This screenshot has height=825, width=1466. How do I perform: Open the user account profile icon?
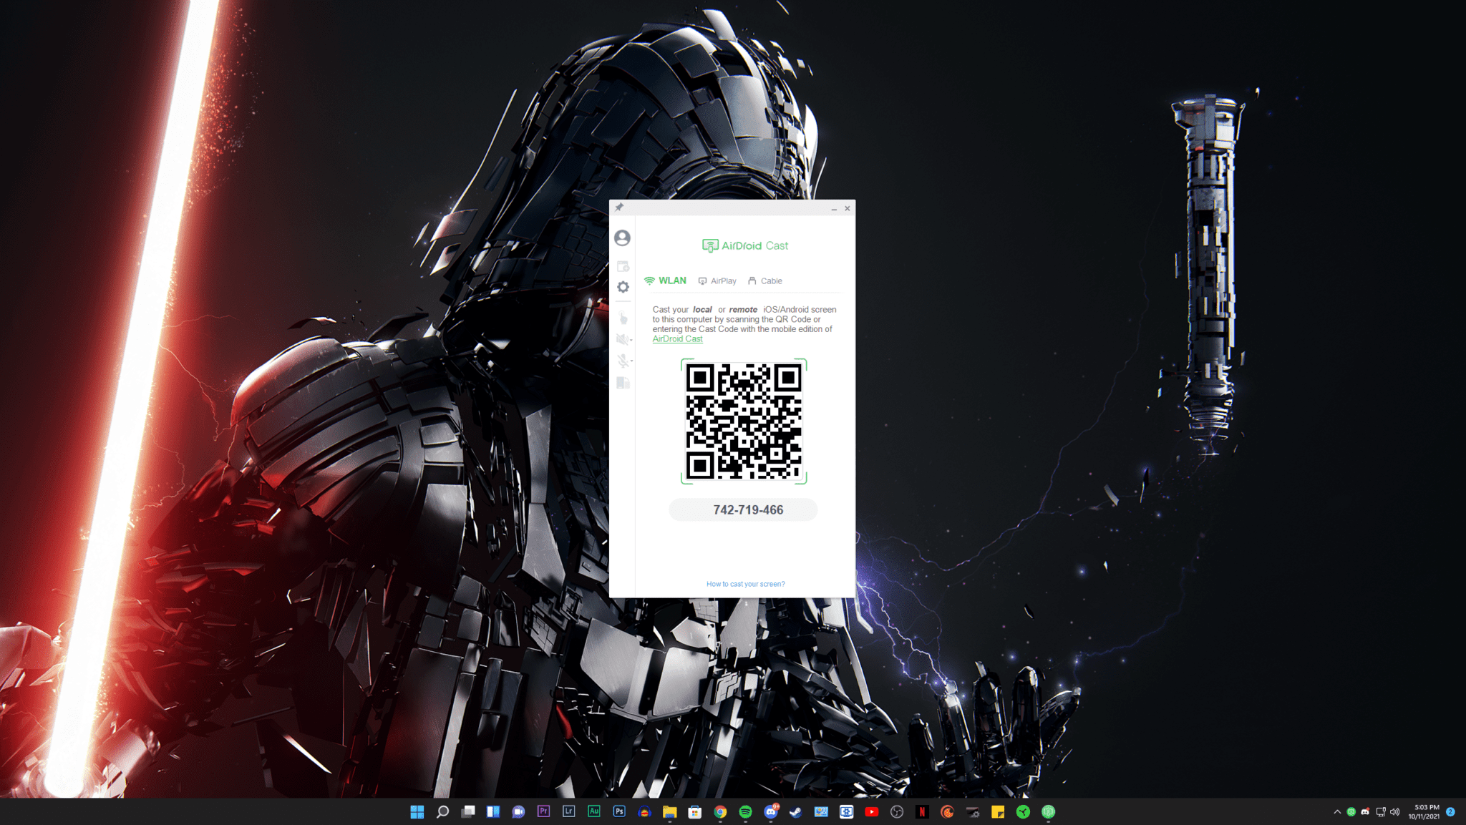(x=622, y=238)
